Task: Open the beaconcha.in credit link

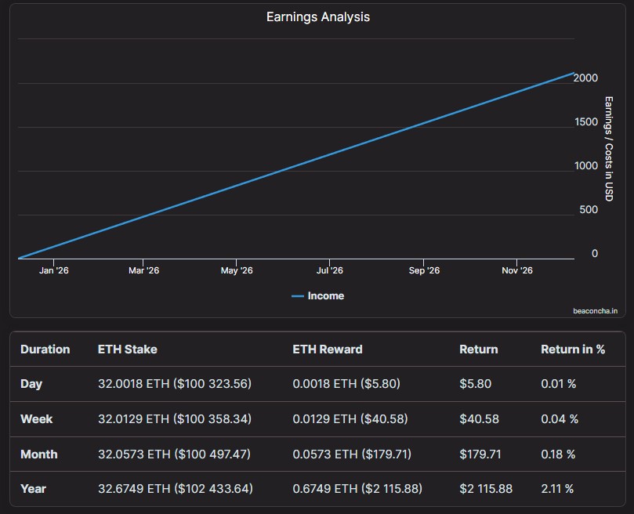Action: click(595, 310)
